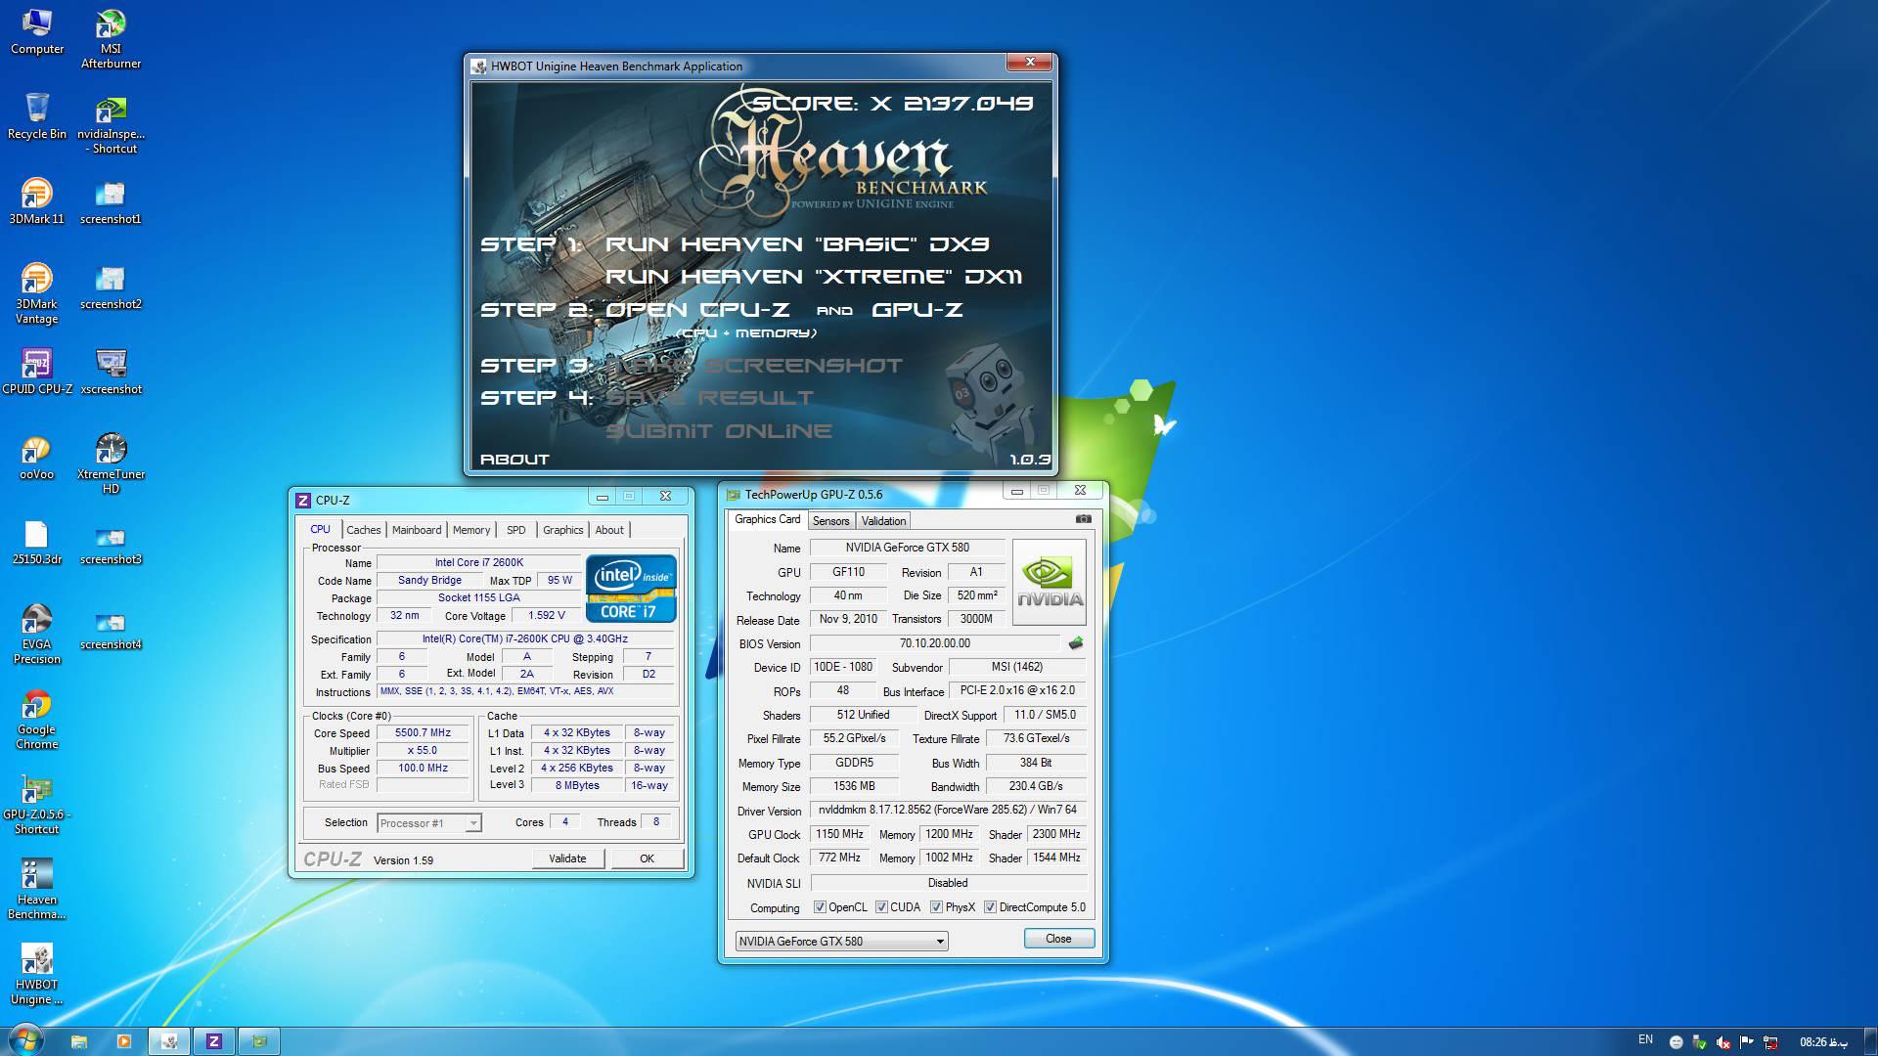The image size is (1878, 1056).
Task: Open GPU-Z Sensors tab
Action: pos(831,521)
